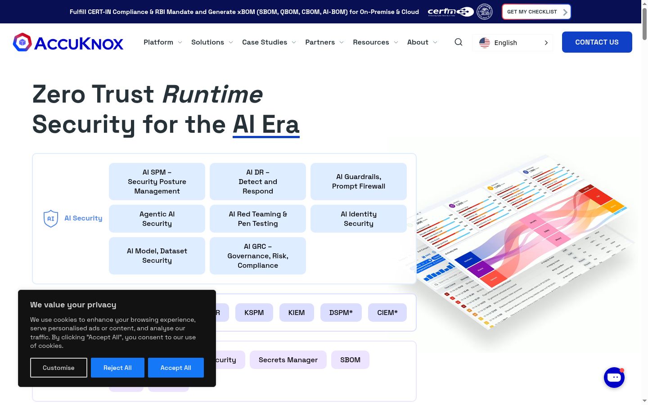Open the Platform menu
Viewport: 648px width, 405px height.
(158, 42)
